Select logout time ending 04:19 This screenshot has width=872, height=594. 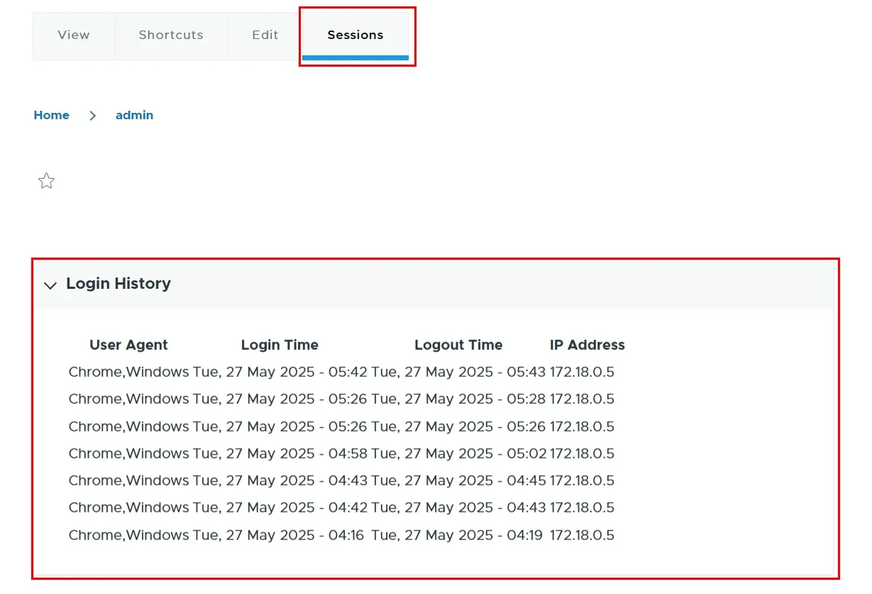[457, 535]
